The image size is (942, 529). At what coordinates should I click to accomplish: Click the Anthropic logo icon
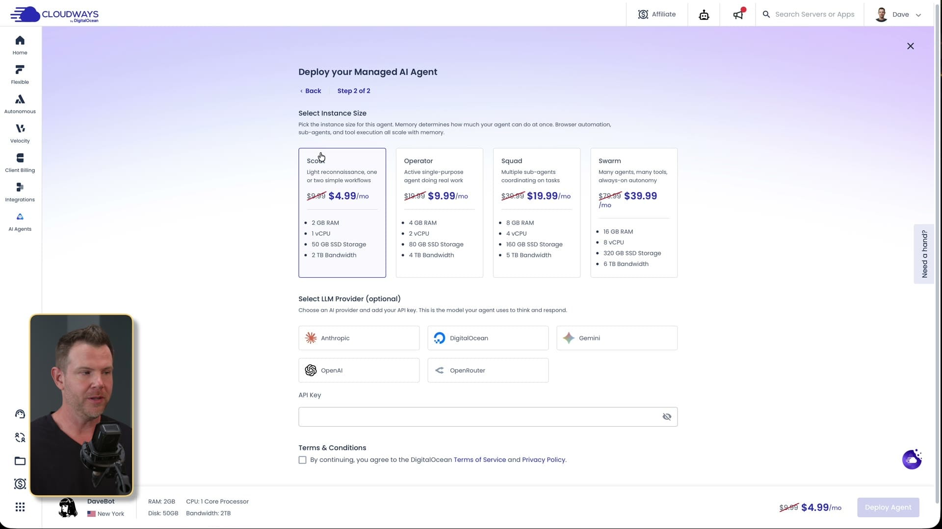[311, 338]
